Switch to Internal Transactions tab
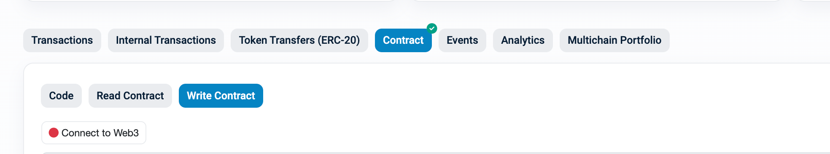Image resolution: width=830 pixels, height=154 pixels. [166, 40]
